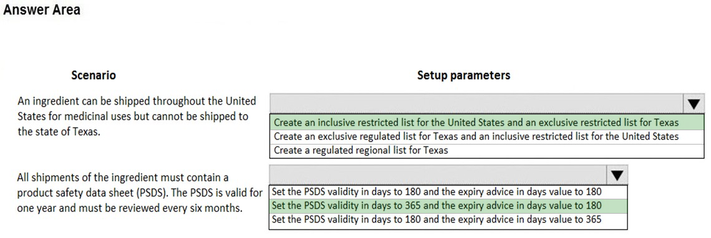The width and height of the screenshot is (711, 238).
Task: Click the line 'the state of Texas.'
Action: (x=59, y=133)
